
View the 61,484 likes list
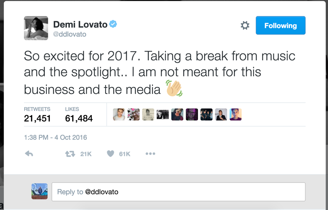tap(79, 115)
